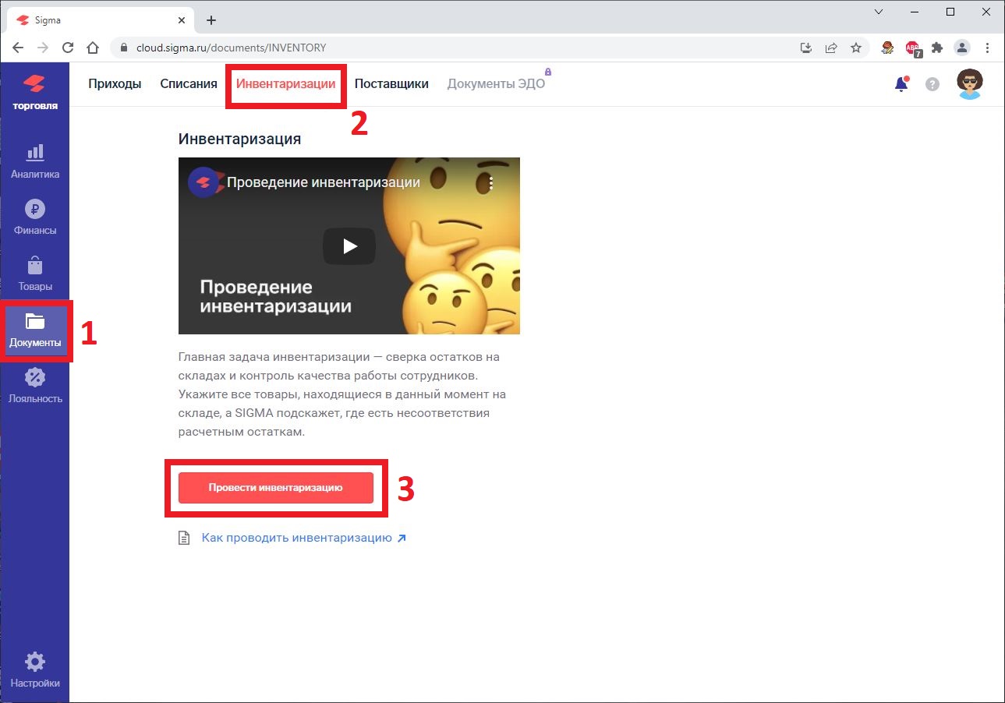
Task: Open browser extensions puzzle icon
Action: tap(936, 48)
